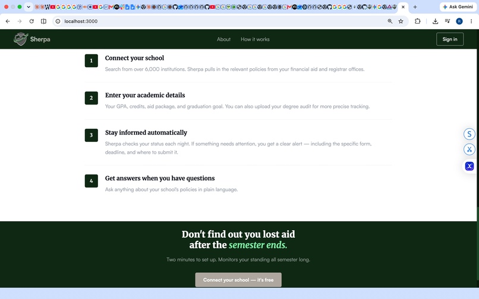Image resolution: width=479 pixels, height=299 pixels.
Task: Click the green semester ends. text
Action: pos(258,245)
